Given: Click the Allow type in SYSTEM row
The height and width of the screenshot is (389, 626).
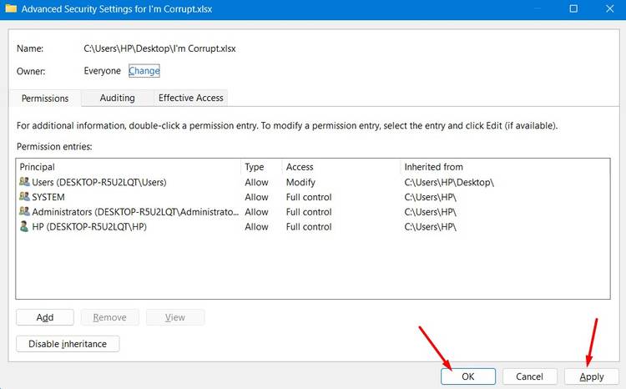Looking at the screenshot, I should (256, 197).
